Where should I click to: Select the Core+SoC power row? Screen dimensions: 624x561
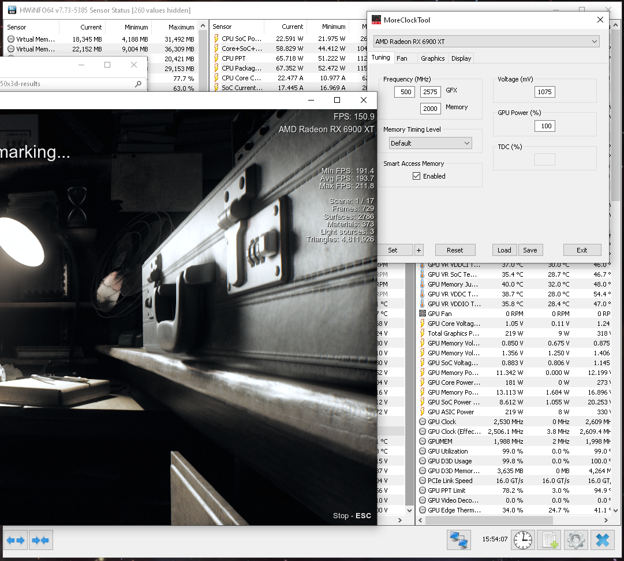tap(289, 49)
